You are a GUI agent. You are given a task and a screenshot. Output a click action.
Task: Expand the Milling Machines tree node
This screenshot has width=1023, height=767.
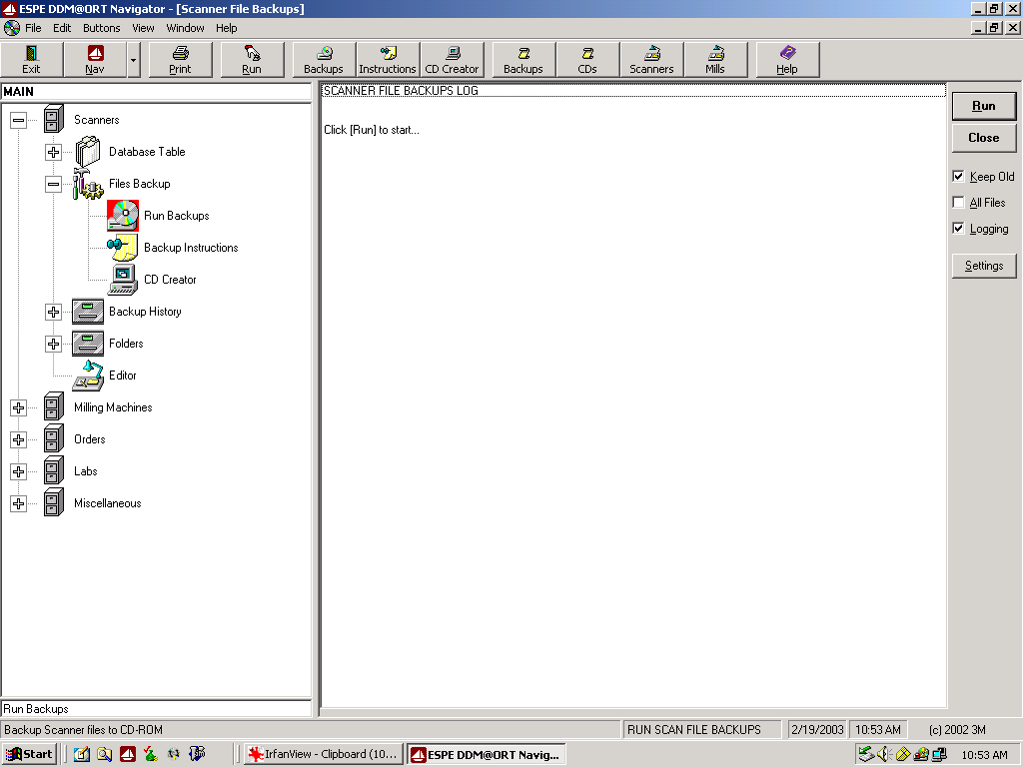point(18,407)
